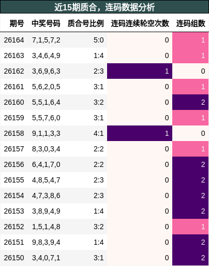
Task: Click dark purple cell in row 26160
Action: [190, 102]
